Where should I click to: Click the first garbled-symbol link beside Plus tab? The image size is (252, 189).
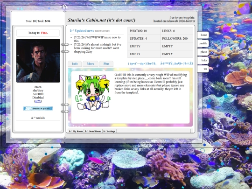[x=142, y=63]
